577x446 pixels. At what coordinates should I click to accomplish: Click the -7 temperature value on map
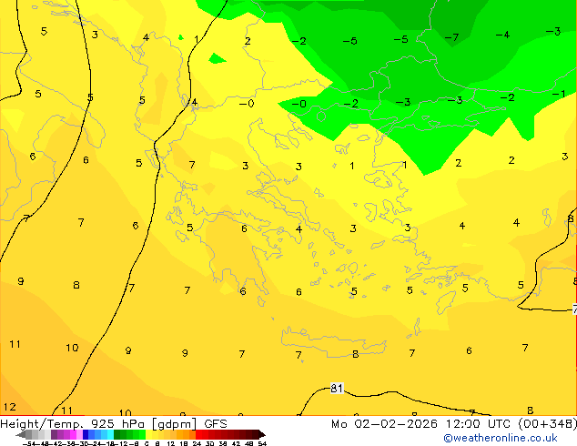[x=451, y=37]
